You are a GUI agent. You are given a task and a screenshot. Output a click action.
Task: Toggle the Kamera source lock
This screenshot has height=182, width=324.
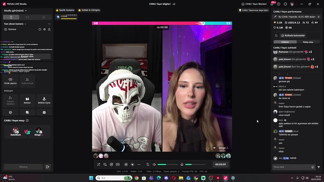click(49, 29)
